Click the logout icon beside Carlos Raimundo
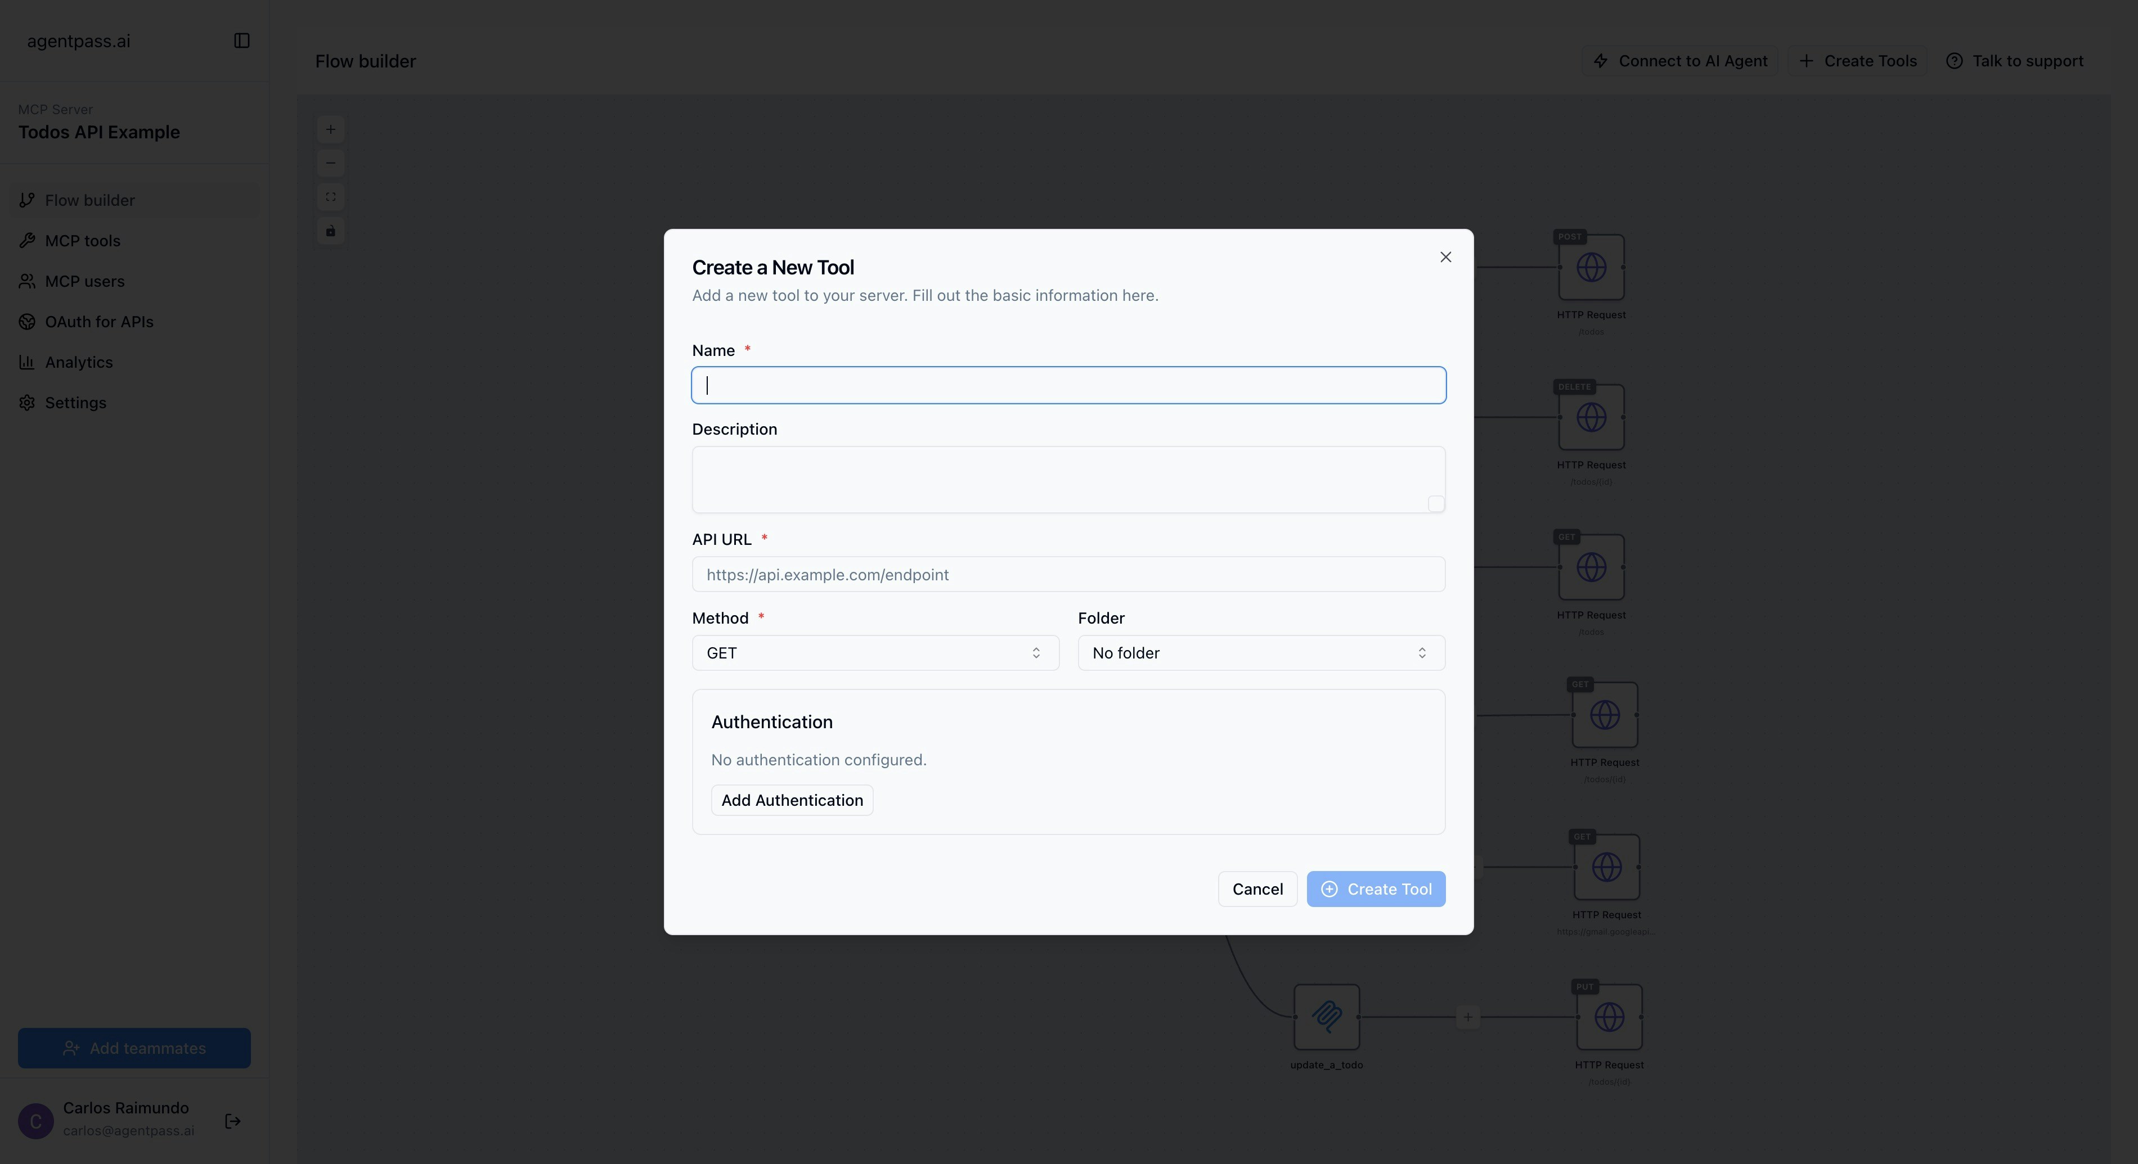The width and height of the screenshot is (2138, 1164). [x=232, y=1121]
